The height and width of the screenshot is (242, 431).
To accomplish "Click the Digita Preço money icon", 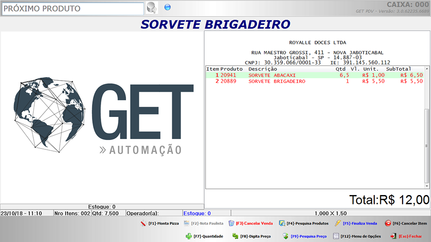I will coord(235,236).
